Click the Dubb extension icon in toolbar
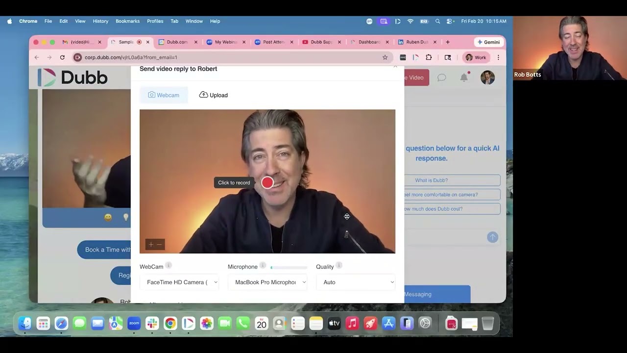 coord(415,57)
